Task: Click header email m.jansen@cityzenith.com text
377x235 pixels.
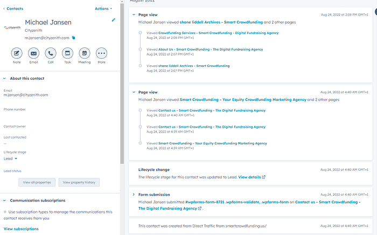Action: click(47, 38)
